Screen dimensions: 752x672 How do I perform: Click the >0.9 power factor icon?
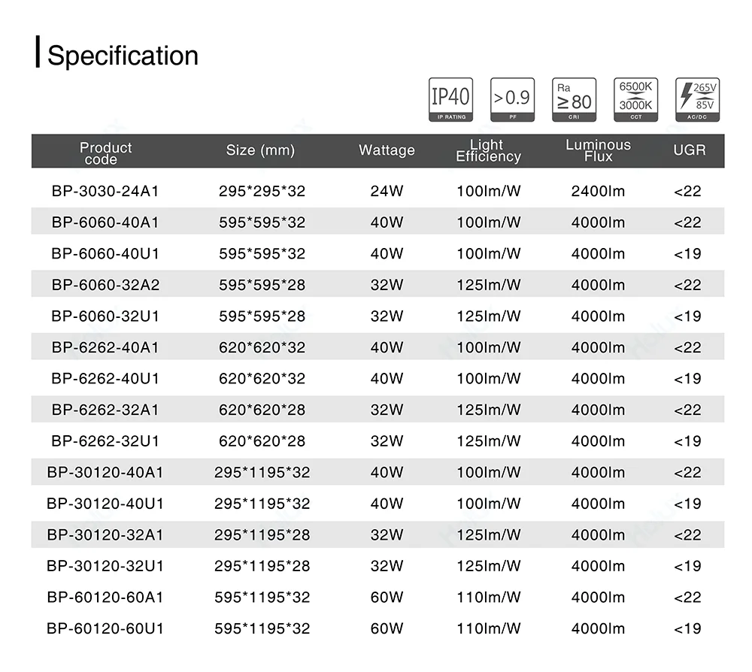tap(512, 99)
